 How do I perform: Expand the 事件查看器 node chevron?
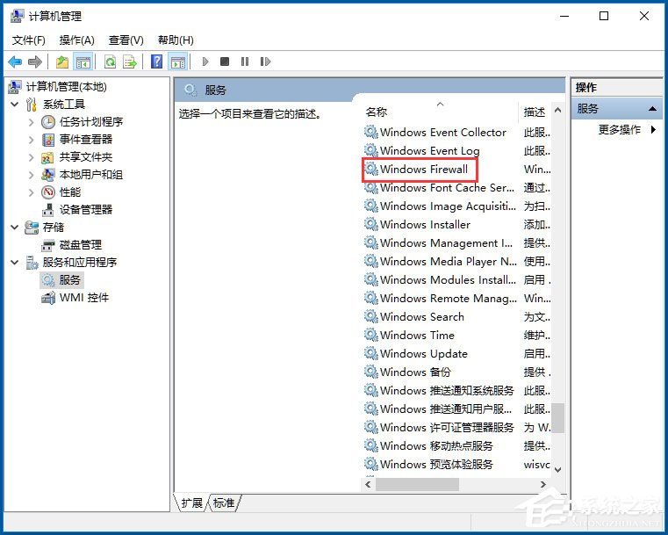tap(31, 140)
